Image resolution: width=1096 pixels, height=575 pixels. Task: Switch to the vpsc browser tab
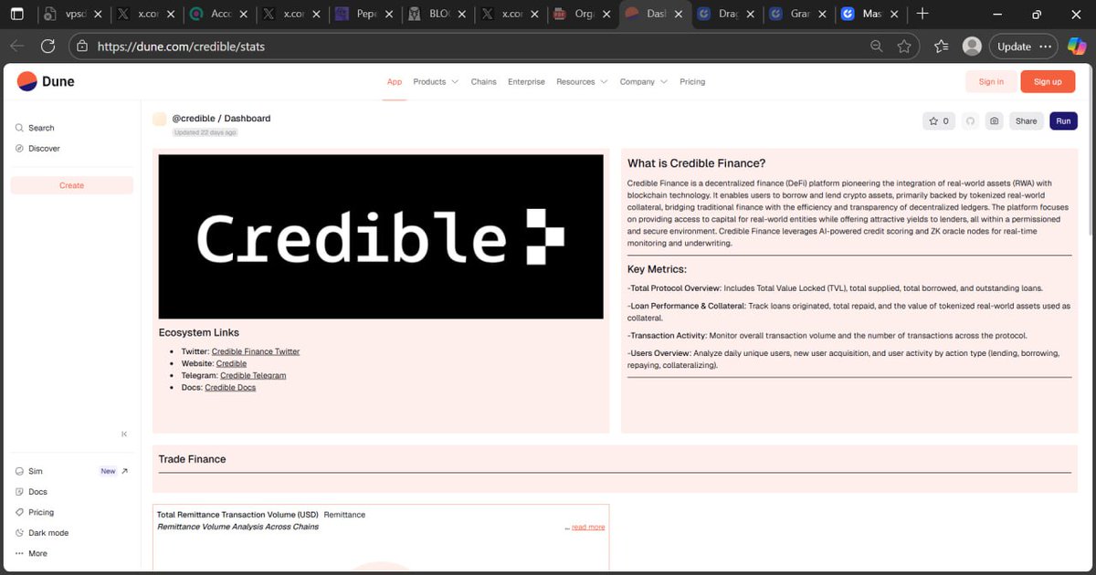73,14
